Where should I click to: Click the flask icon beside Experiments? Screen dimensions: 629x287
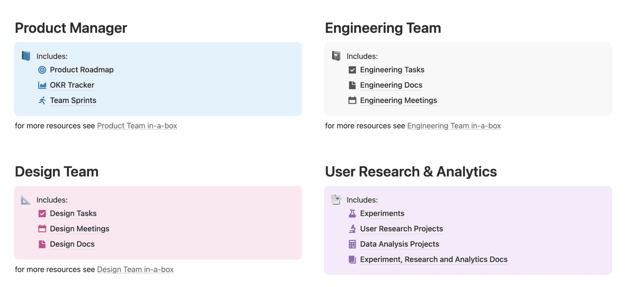(352, 213)
